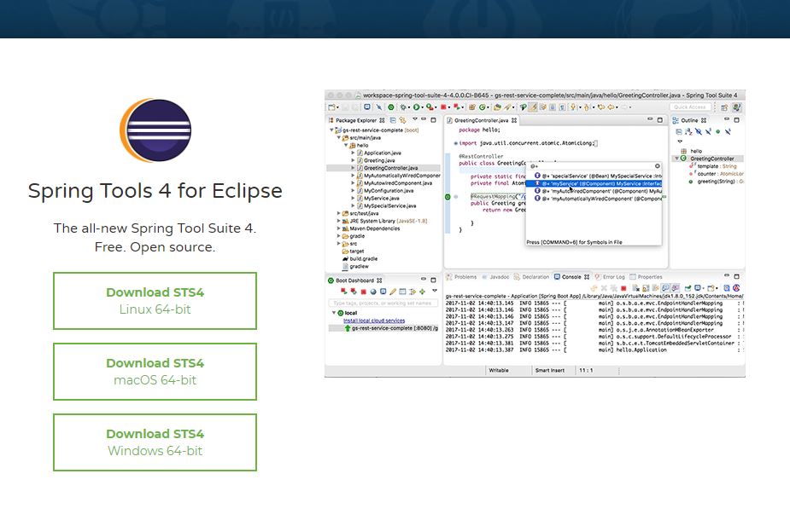The height and width of the screenshot is (520, 790).
Task: Open the Error Log tab
Action: (610, 276)
